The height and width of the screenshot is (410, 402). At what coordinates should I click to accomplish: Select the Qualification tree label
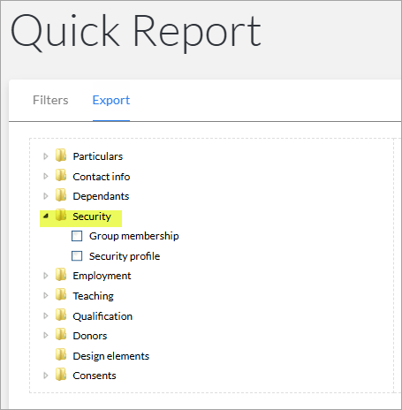click(102, 316)
